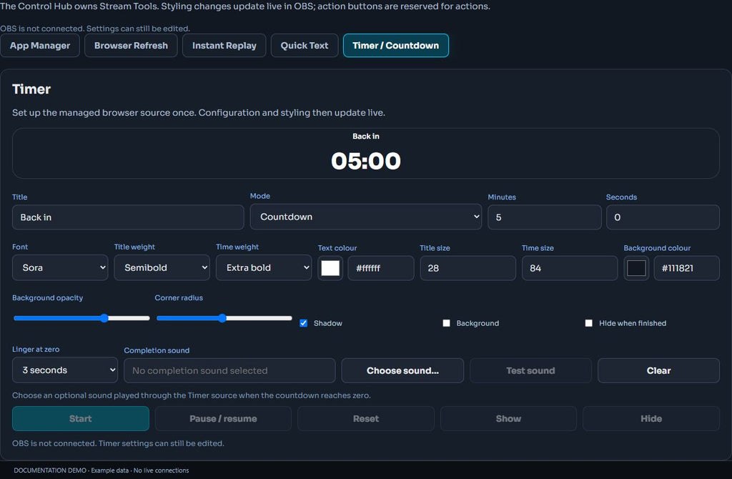Uncheck the Shadow checkbox

(303, 323)
